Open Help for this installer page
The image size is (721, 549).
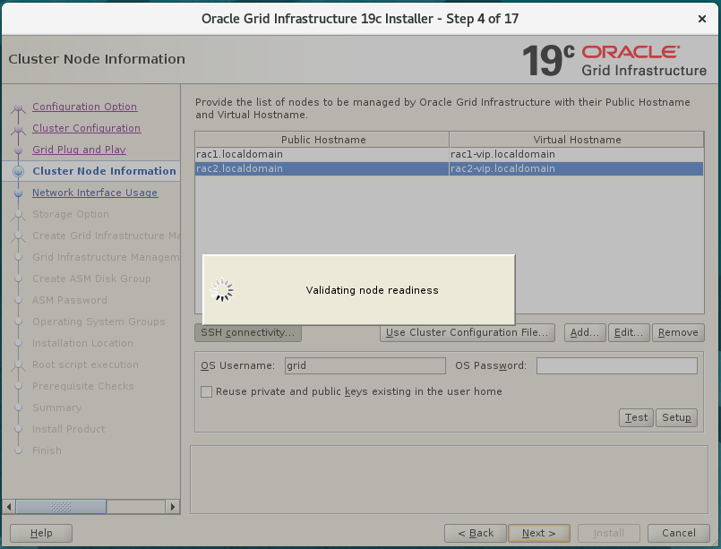coord(41,534)
